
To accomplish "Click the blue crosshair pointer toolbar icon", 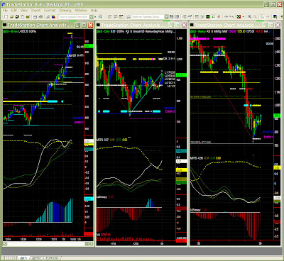I will [226, 17].
